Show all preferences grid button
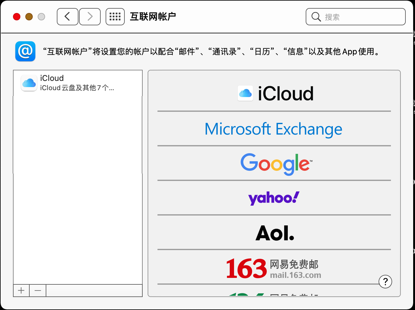This screenshot has width=415, height=310. (x=115, y=17)
